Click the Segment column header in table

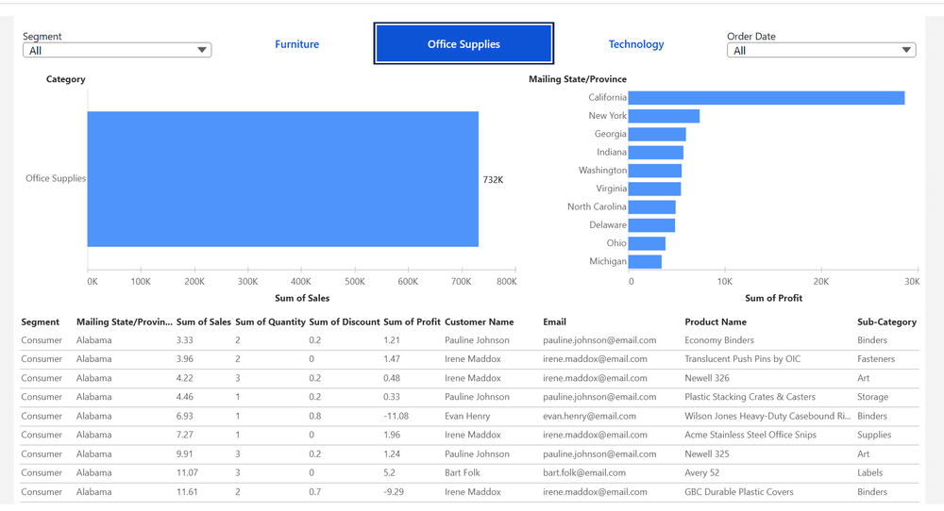(x=41, y=322)
